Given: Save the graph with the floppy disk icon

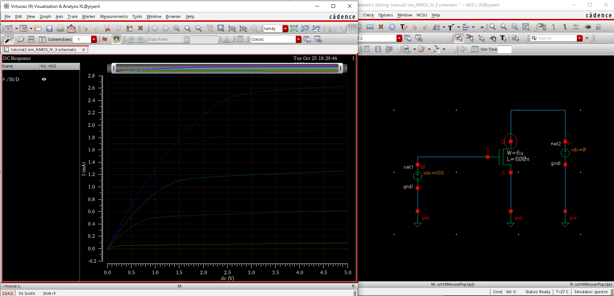Looking at the screenshot, I should pyautogui.click(x=49, y=28).
